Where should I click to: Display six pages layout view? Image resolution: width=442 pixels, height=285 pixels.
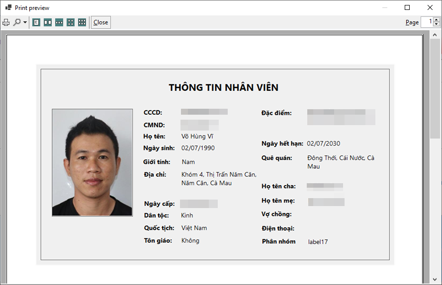tap(82, 22)
